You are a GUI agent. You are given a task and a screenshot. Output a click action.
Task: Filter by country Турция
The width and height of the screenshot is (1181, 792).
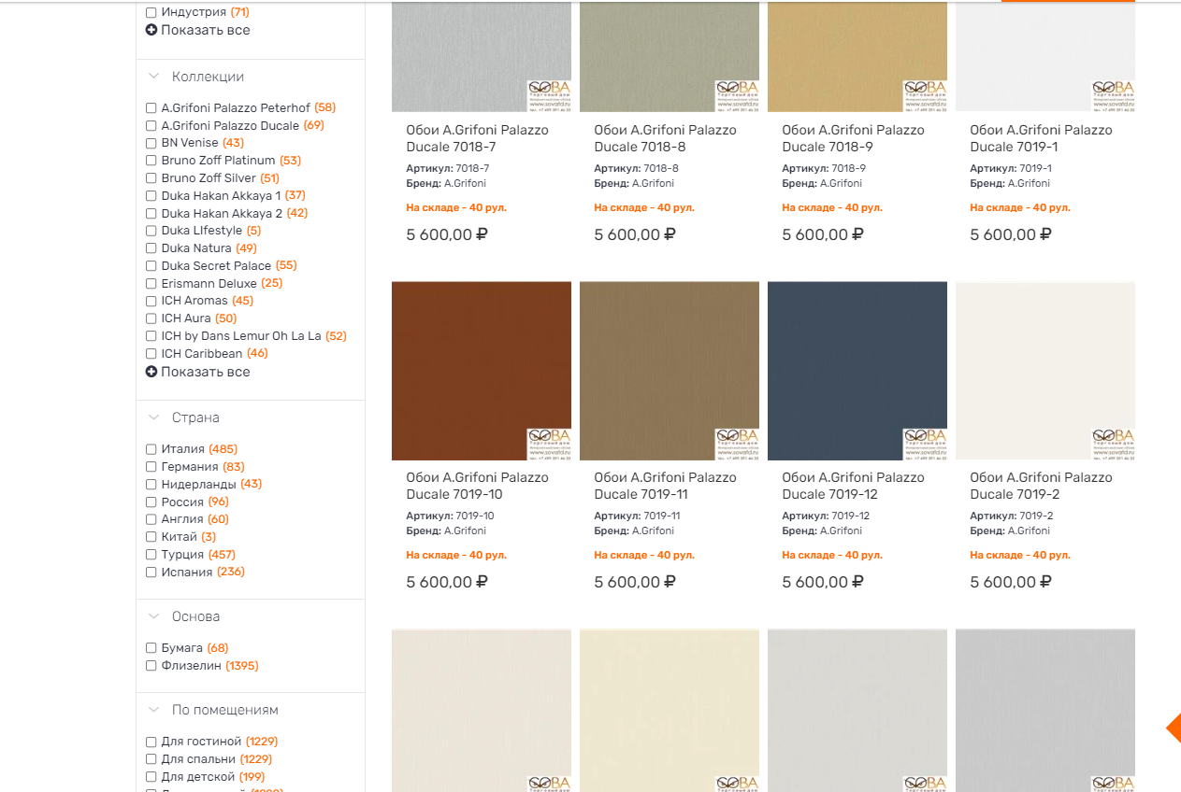coord(151,555)
